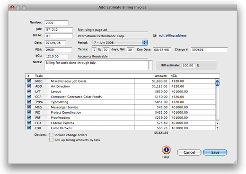
Task: Click the cGL 401000.00 for LYT row
Action: [180, 91]
